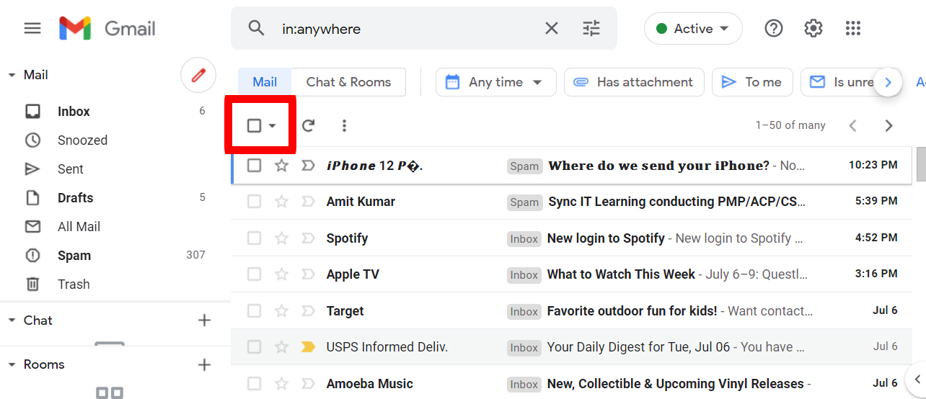Apply the Has attachment filter
The image size is (926, 399).
(634, 82)
